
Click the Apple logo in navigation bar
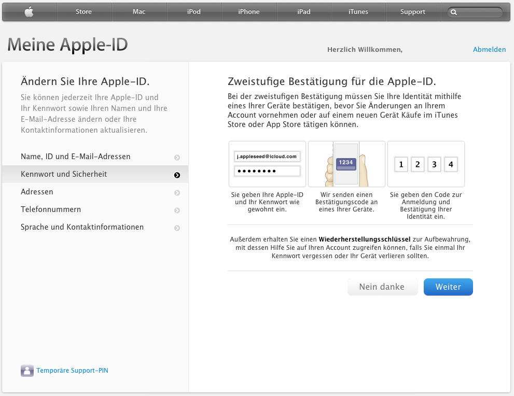[29, 12]
